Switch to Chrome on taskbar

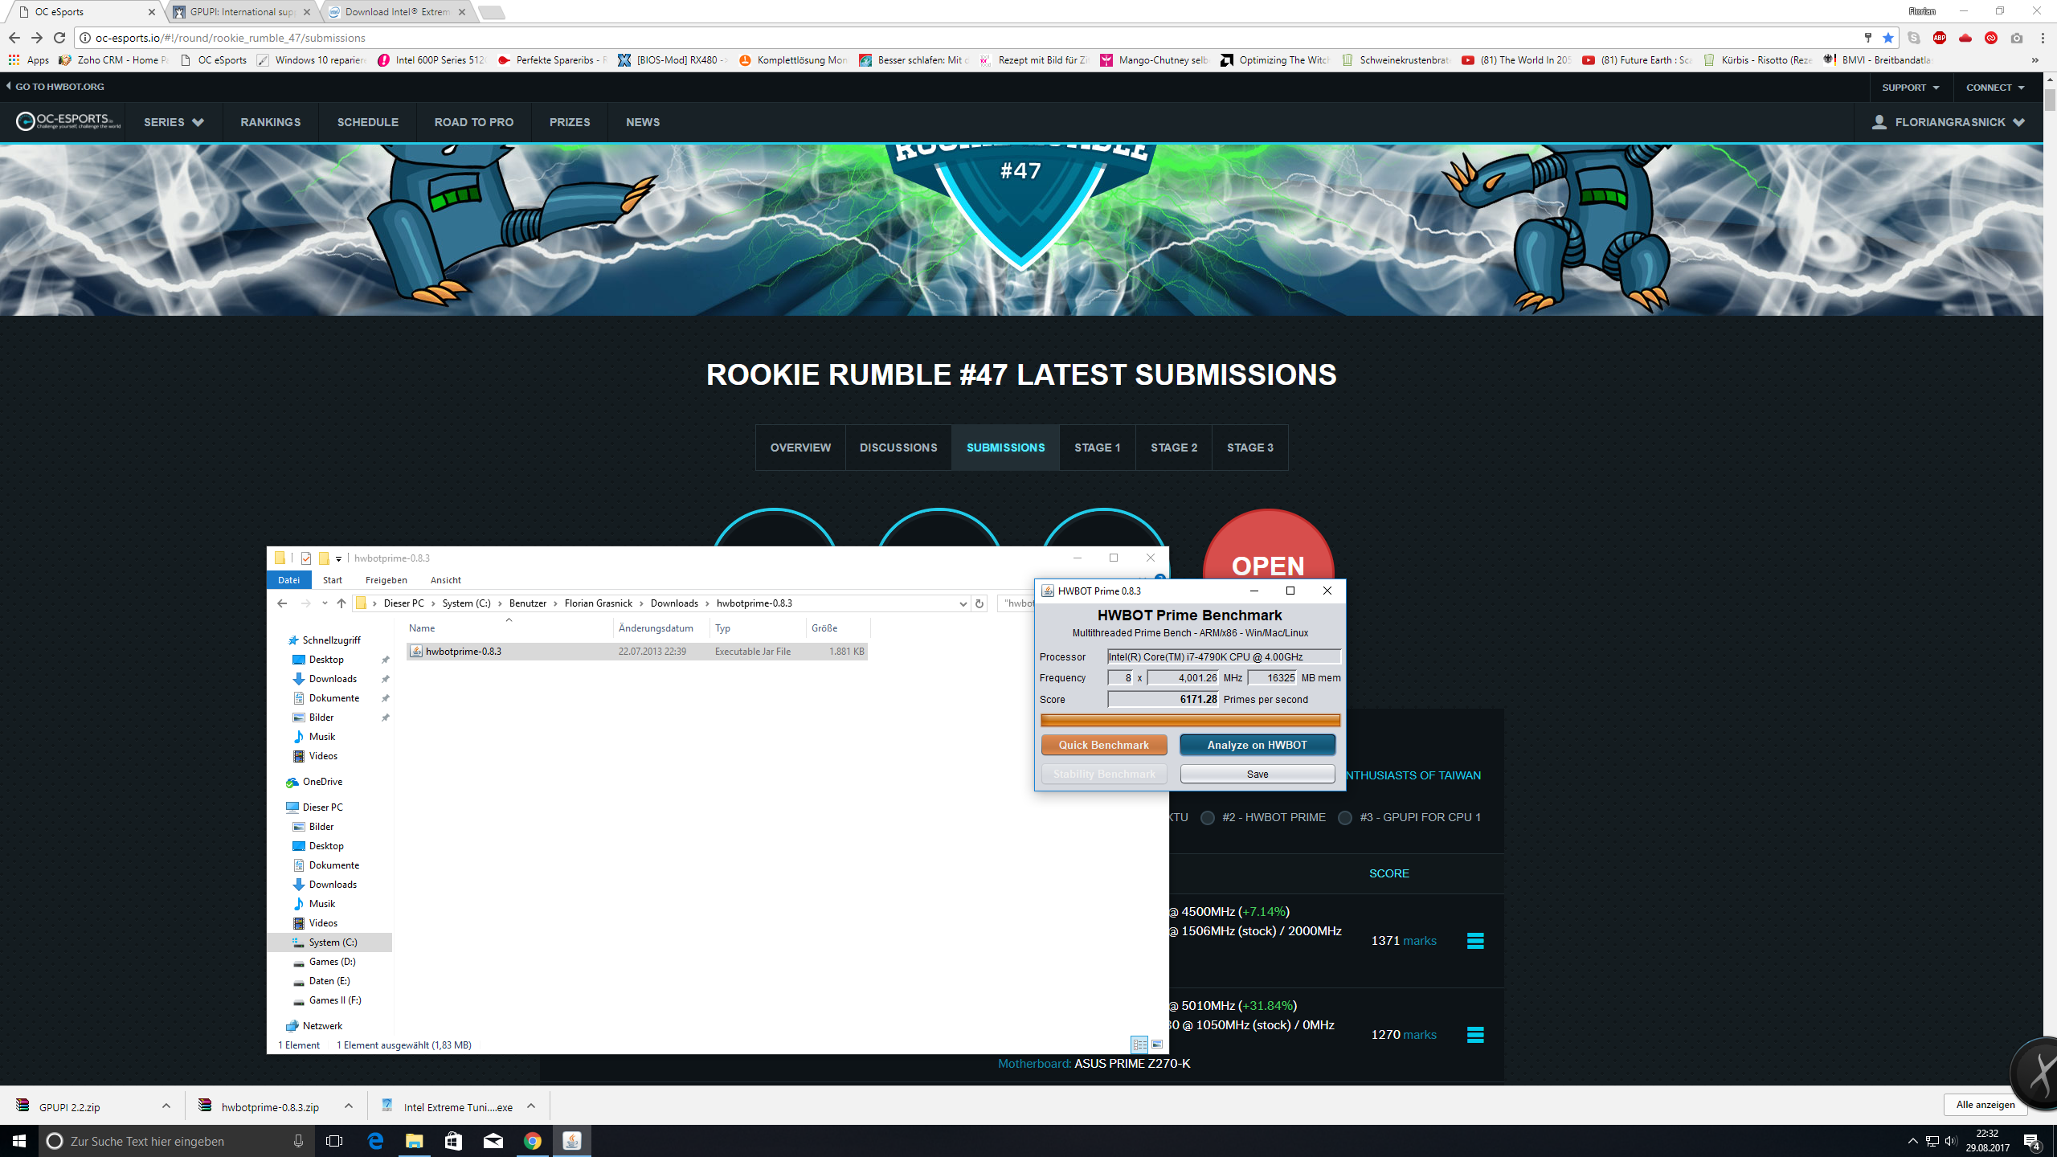[x=533, y=1141]
